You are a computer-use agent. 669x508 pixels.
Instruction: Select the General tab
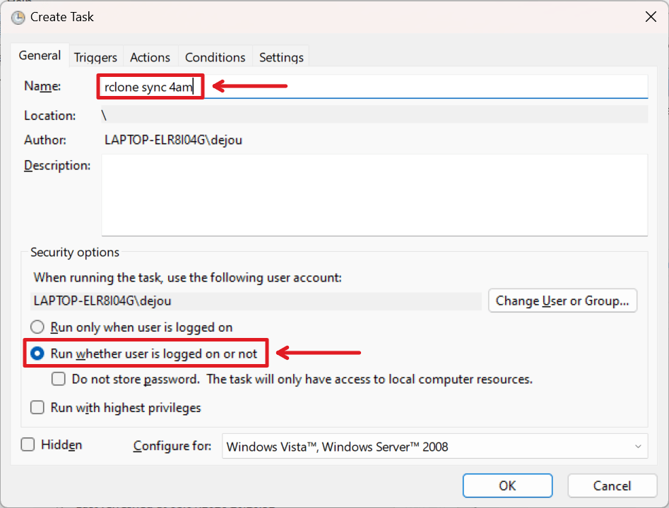[x=40, y=55]
